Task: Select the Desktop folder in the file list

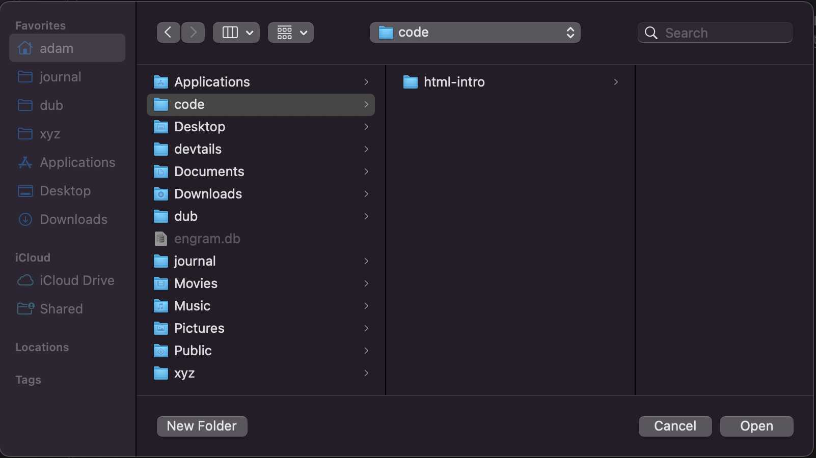Action: click(x=200, y=127)
